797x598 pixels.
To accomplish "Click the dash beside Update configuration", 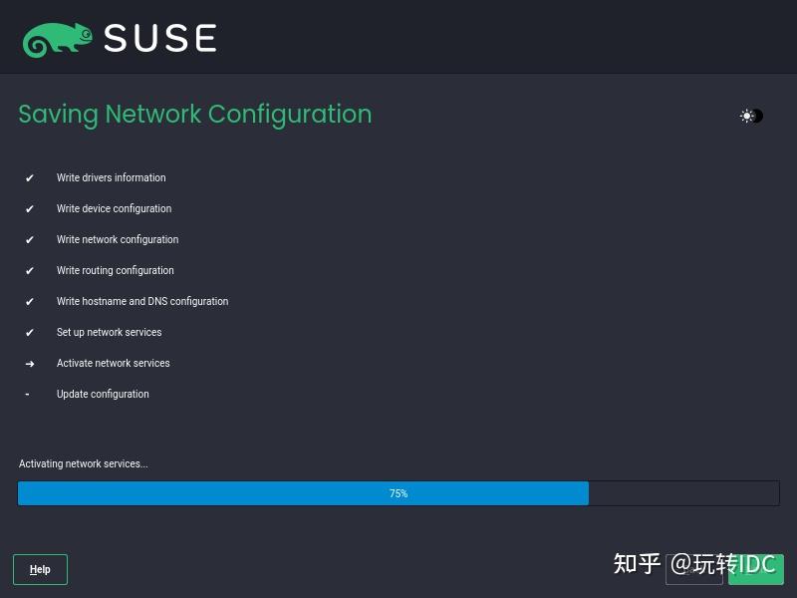I will point(27,394).
